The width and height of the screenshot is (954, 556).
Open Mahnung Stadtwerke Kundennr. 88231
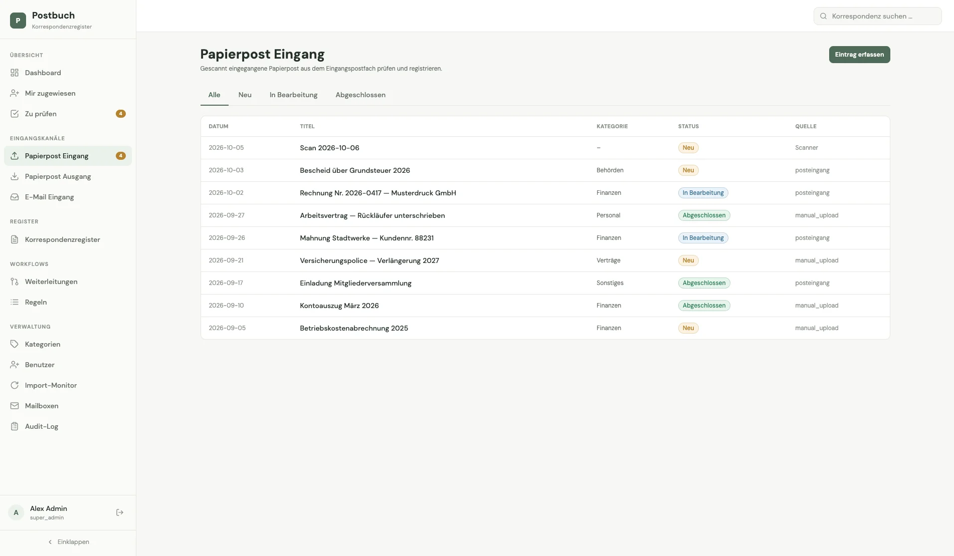point(545,238)
